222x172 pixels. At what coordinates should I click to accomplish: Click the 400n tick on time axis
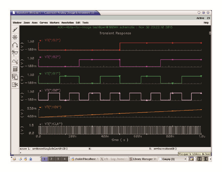point(105,136)
